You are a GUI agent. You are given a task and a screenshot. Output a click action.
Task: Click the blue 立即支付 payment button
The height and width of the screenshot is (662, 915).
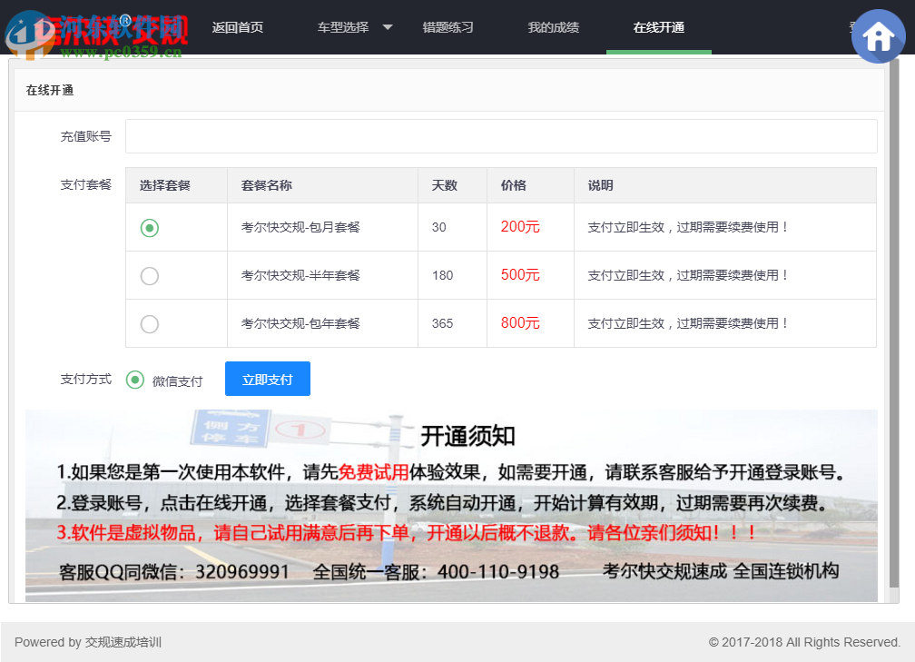click(267, 379)
